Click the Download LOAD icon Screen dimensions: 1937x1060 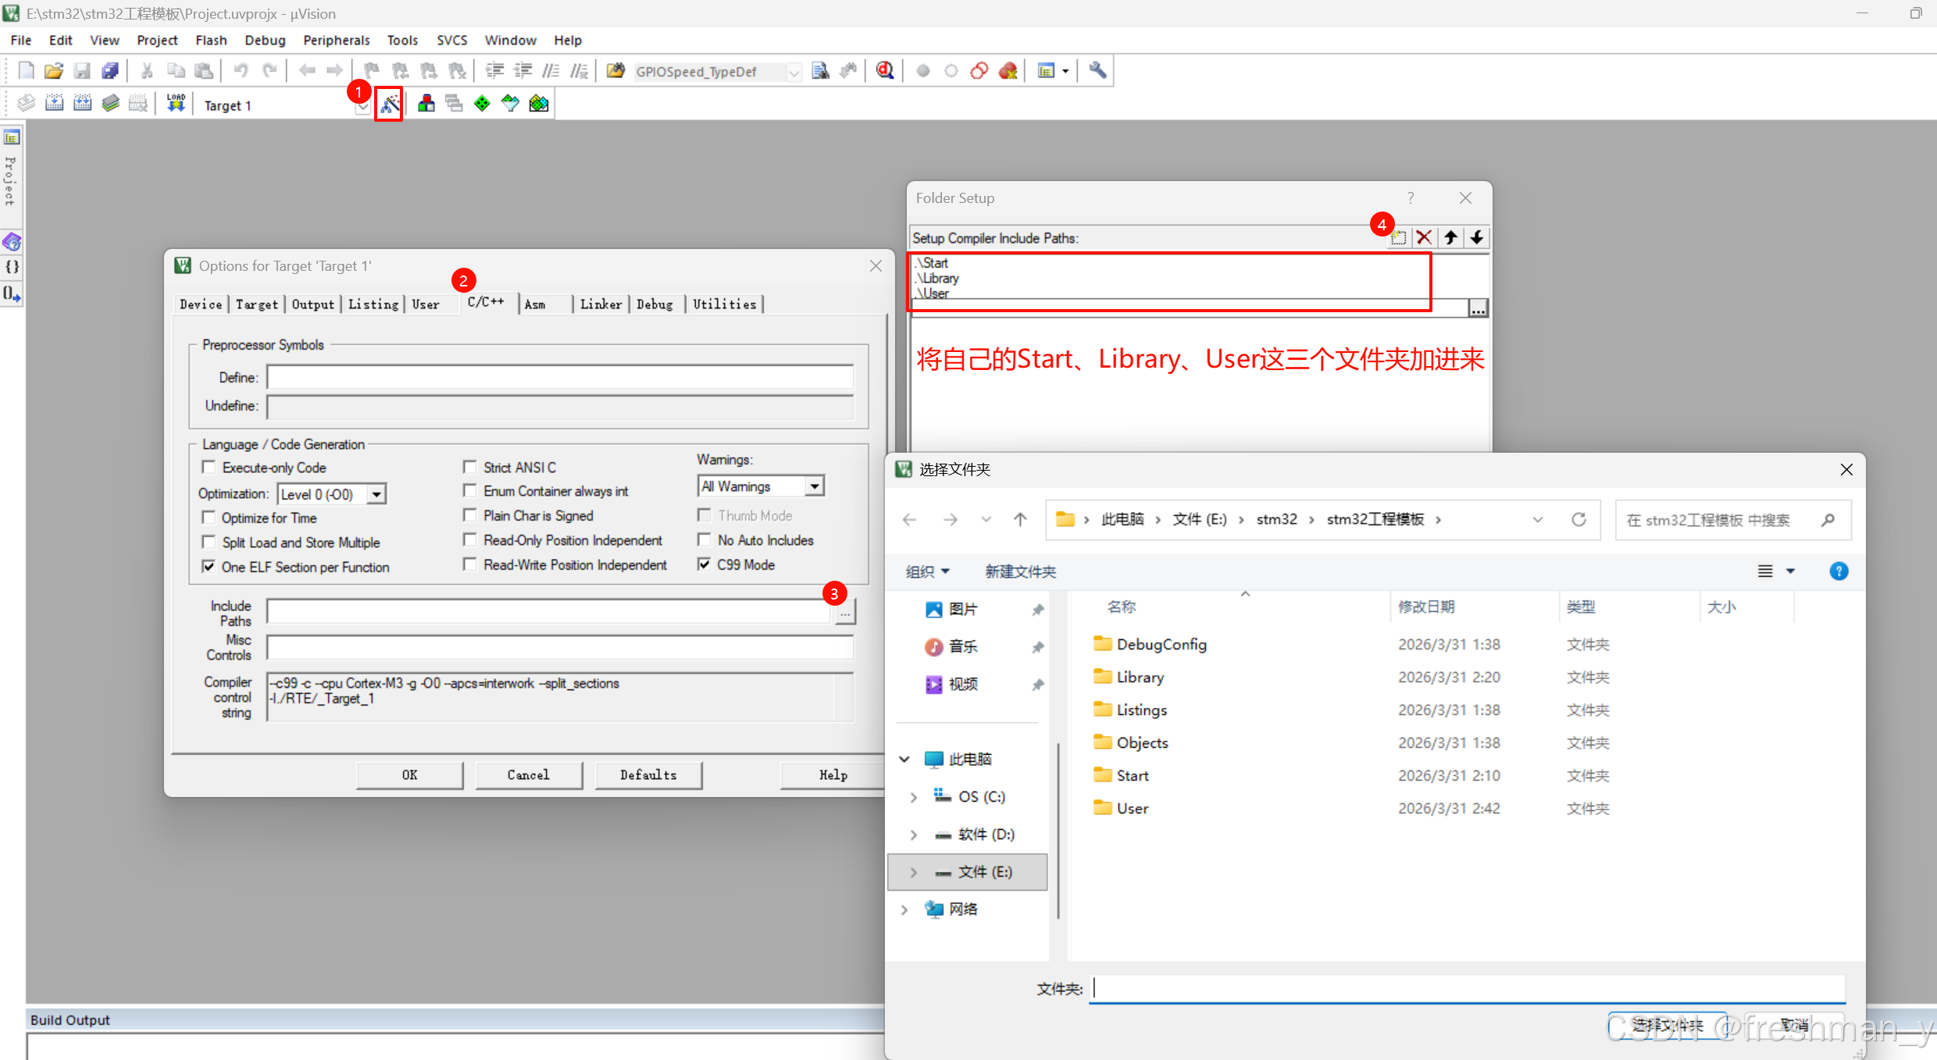click(x=176, y=104)
